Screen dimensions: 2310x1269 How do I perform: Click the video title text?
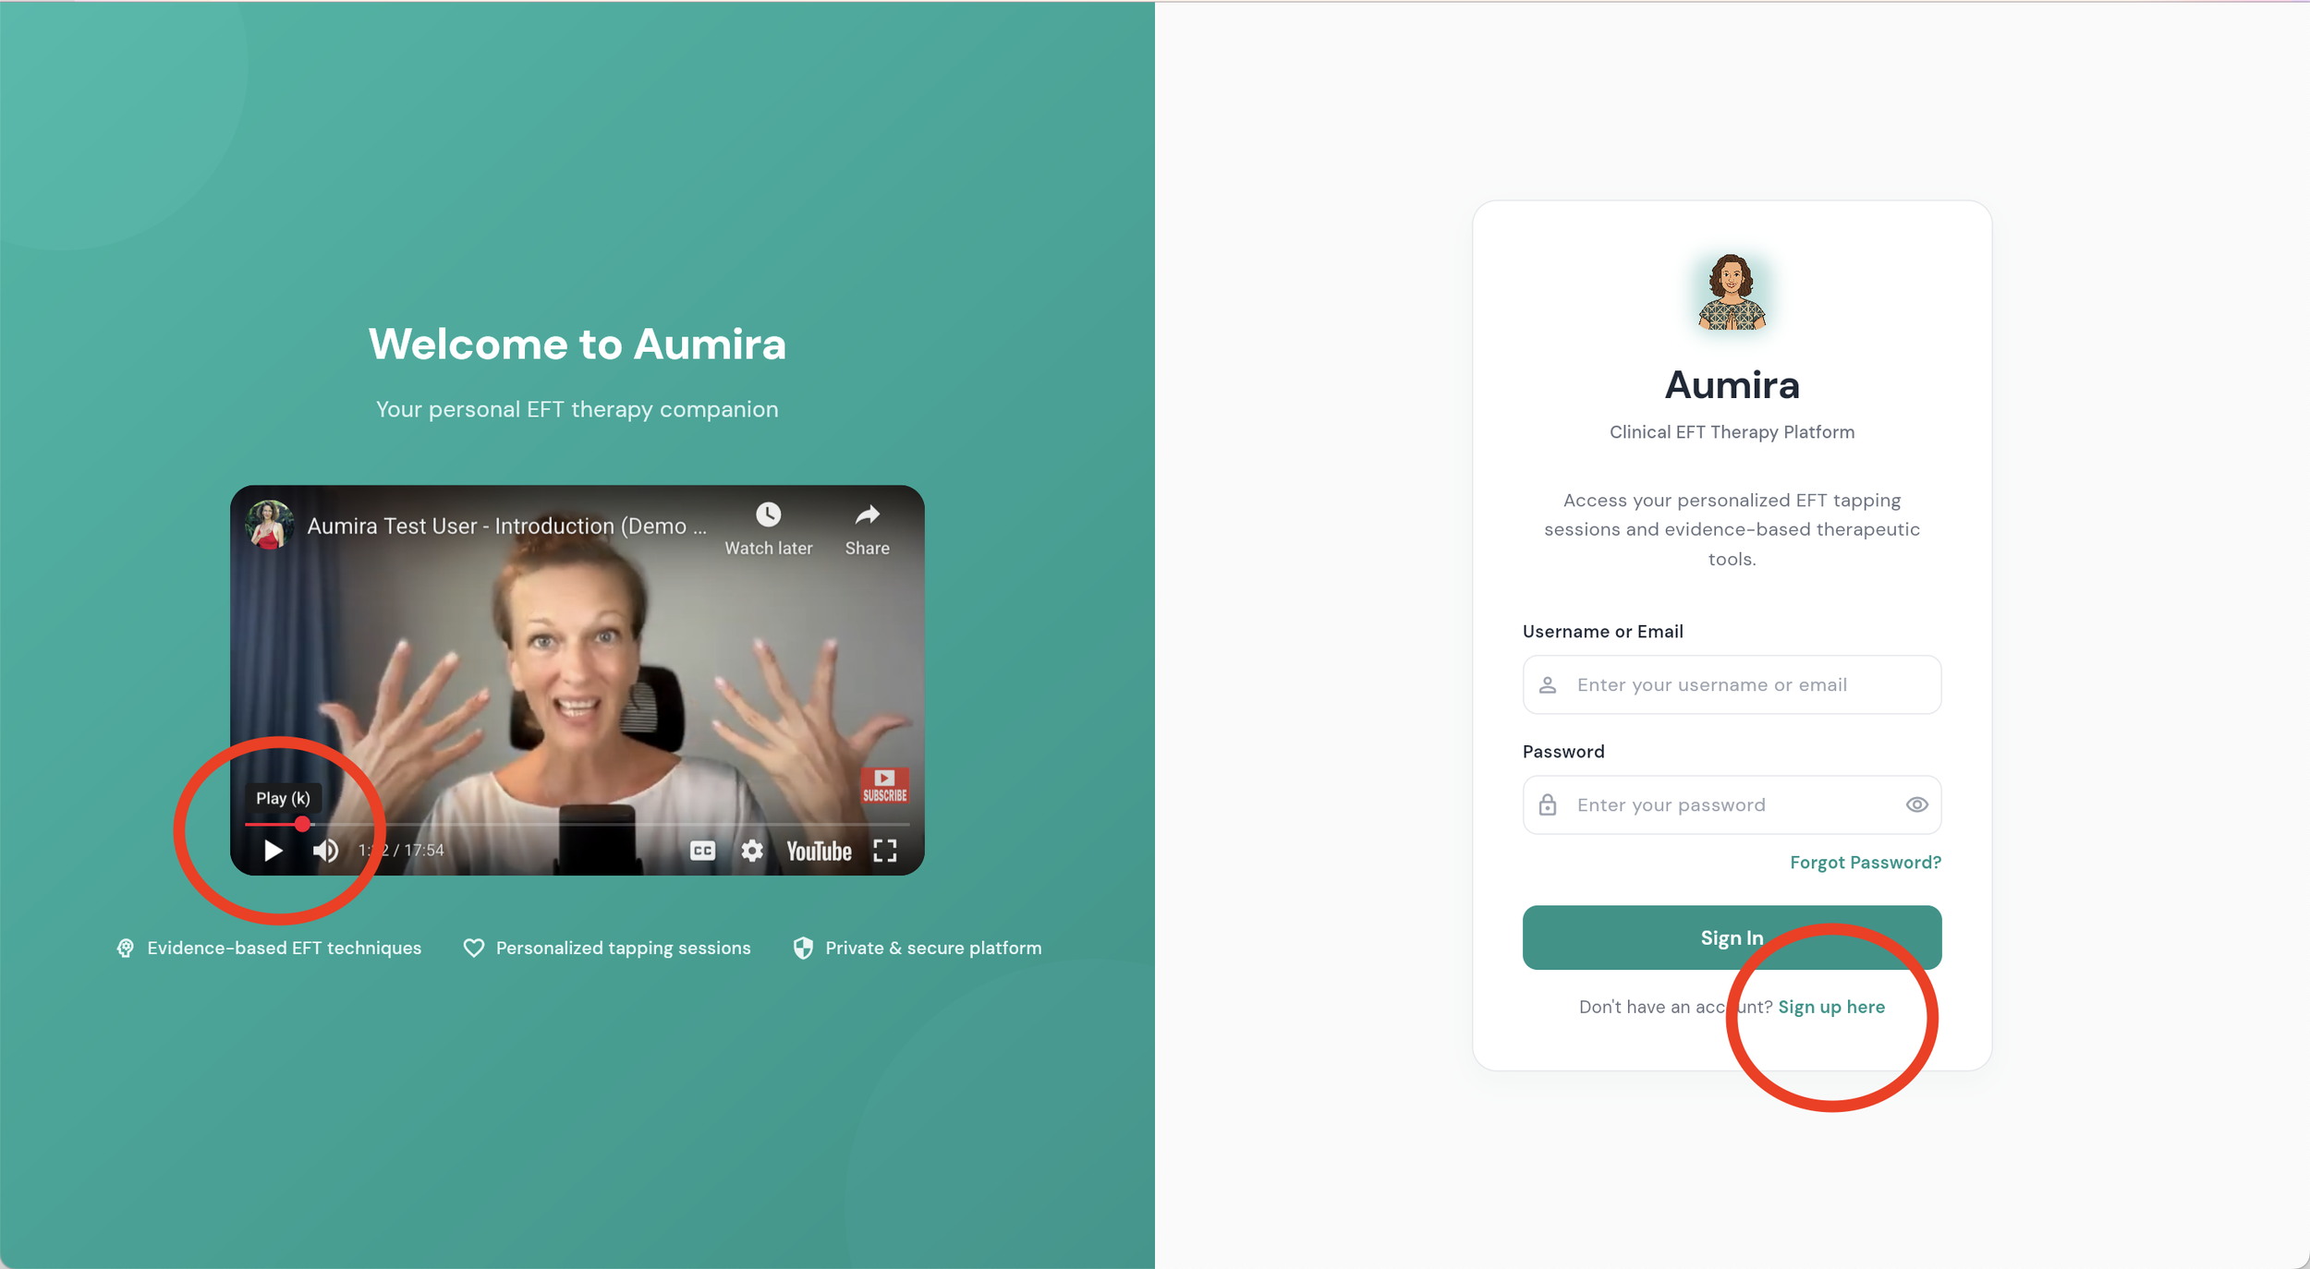(x=506, y=526)
